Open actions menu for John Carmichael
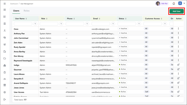The width and height of the screenshot is (187, 105). (178, 37)
